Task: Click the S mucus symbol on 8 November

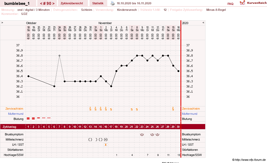Action: [x=137, y=109]
